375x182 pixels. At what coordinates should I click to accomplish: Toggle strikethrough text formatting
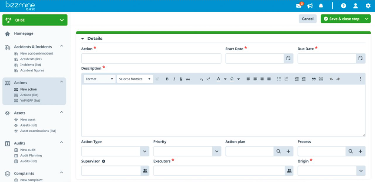click(x=188, y=79)
